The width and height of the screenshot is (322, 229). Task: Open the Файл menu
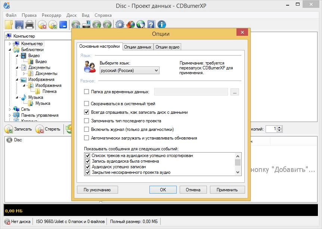(11, 15)
